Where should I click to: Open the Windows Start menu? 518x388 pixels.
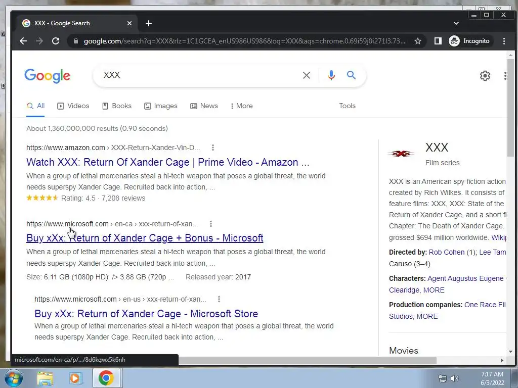tap(14, 378)
